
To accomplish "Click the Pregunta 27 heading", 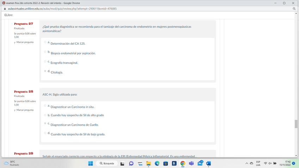I will coord(24,24).
